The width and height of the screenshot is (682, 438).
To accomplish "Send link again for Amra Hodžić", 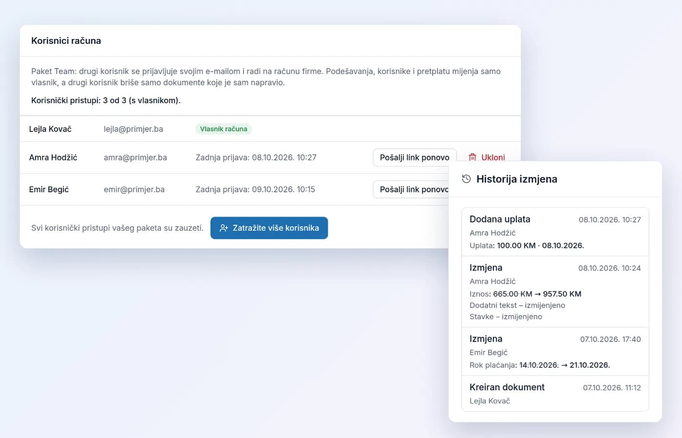I will [415, 157].
